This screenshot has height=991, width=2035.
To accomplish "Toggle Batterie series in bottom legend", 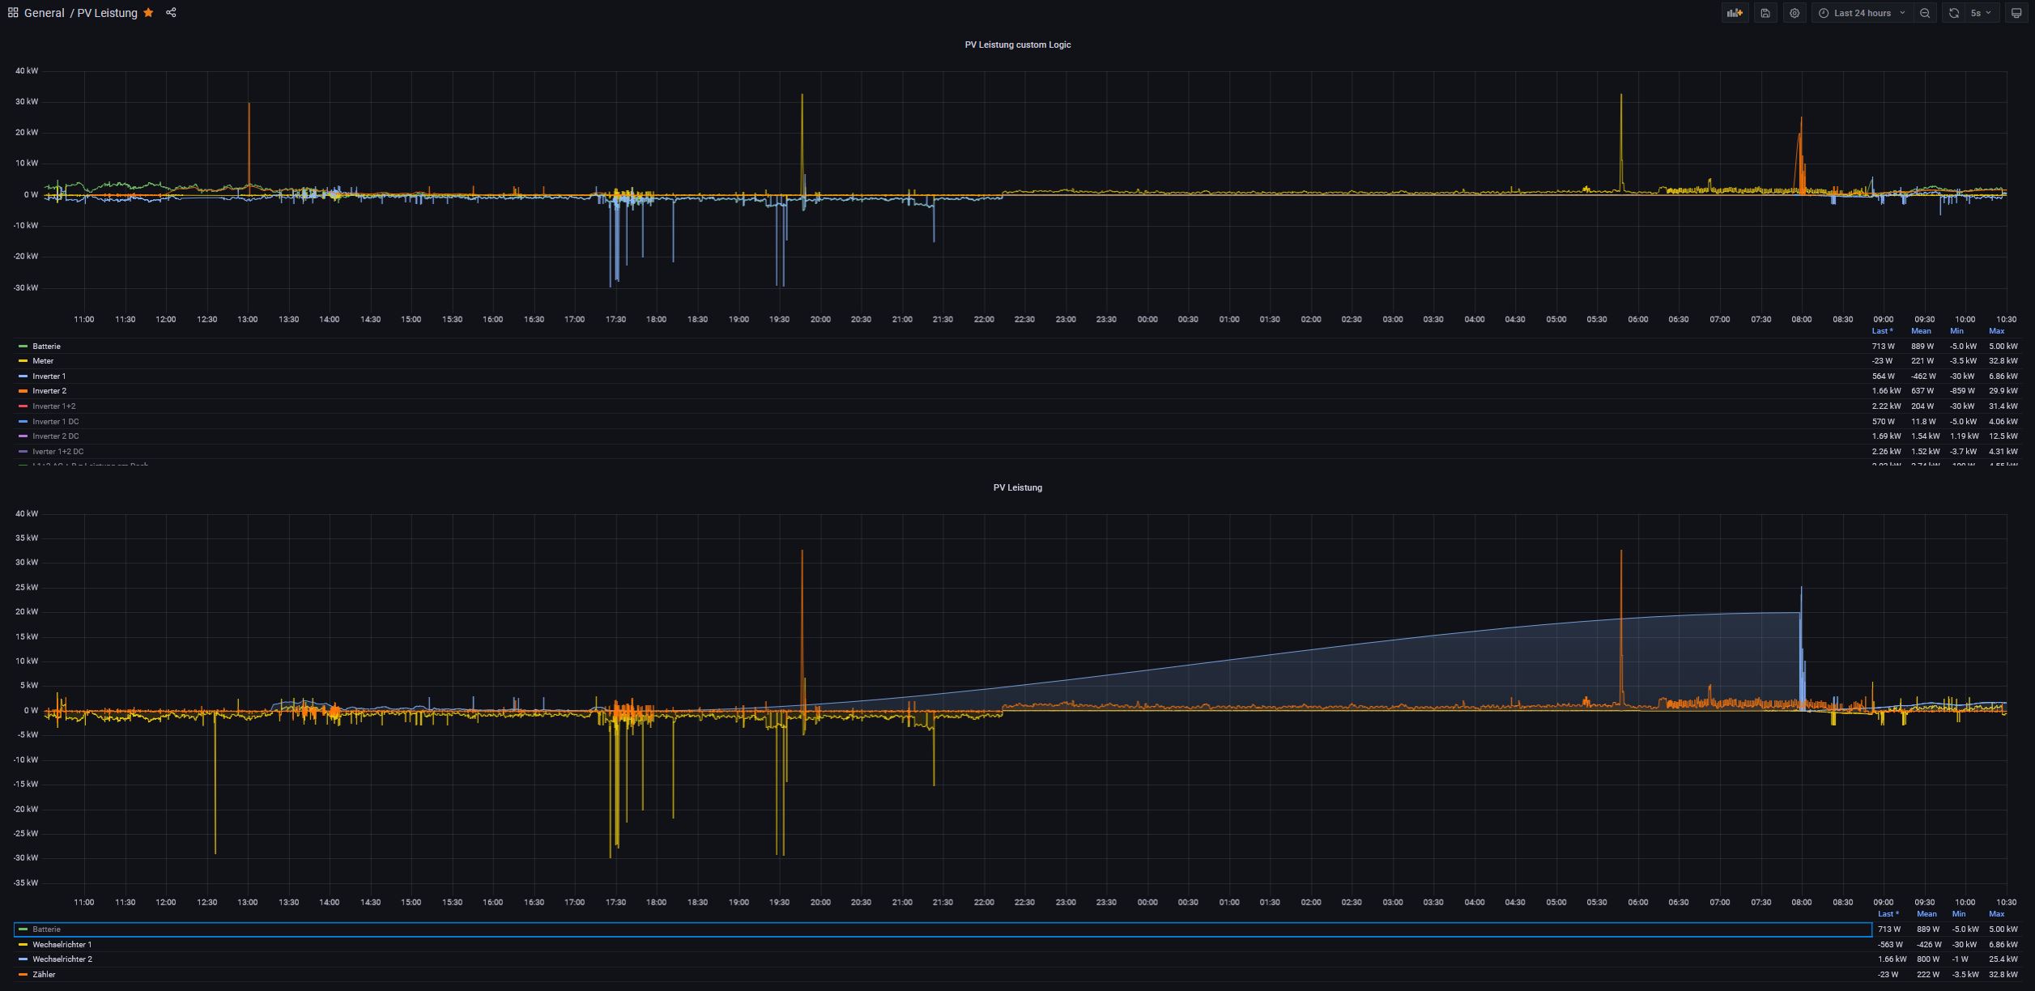I will click(x=46, y=929).
